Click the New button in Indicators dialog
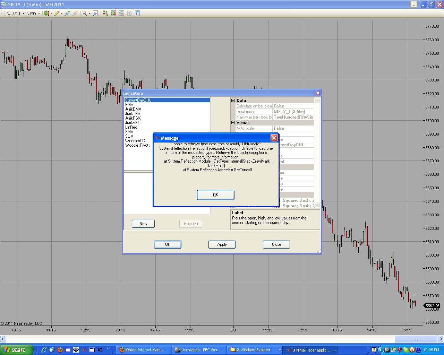The width and height of the screenshot is (444, 355). [143, 224]
